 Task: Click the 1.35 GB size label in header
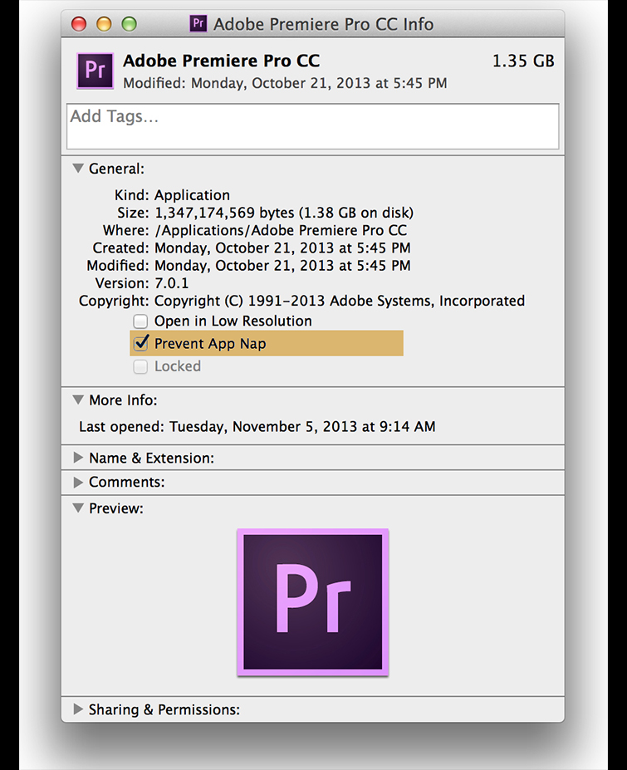tap(523, 61)
